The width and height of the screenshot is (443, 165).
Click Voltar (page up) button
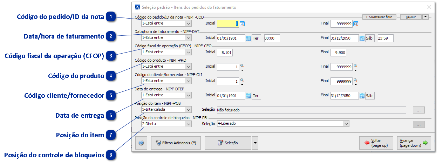click(x=376, y=143)
